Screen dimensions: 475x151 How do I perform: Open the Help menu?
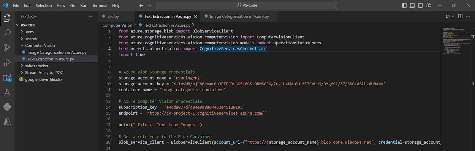(116, 5)
